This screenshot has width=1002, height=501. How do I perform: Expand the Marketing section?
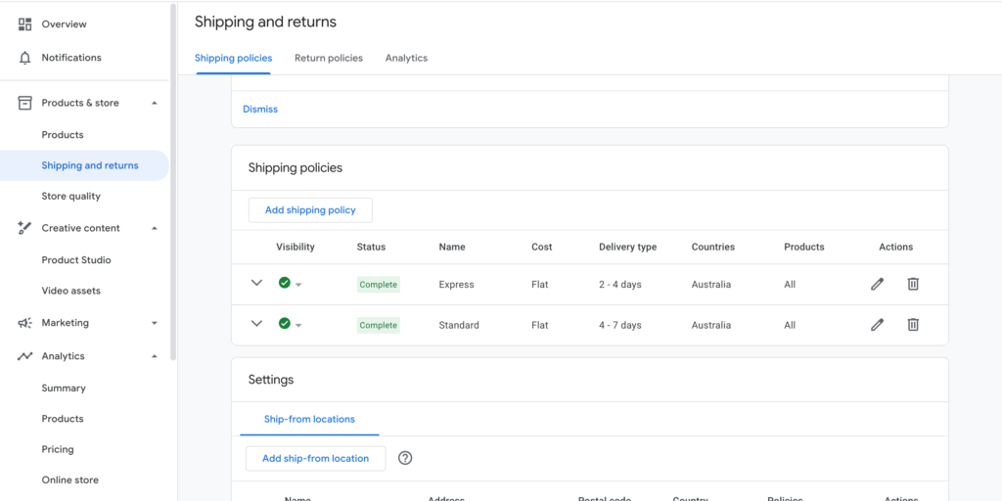(154, 323)
